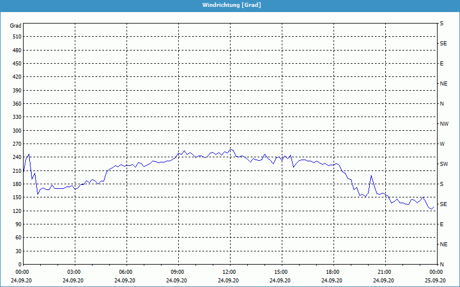
Task: Click the SW compass direction label
Action: tap(443, 164)
